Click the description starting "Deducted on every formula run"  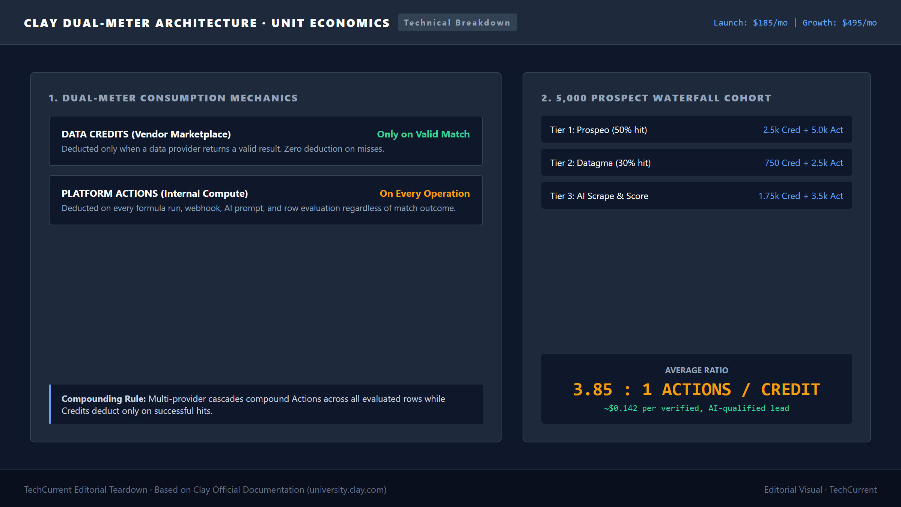pyautogui.click(x=259, y=208)
